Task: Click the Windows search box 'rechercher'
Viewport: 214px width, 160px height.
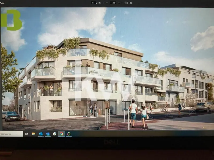Action: pos(11,134)
